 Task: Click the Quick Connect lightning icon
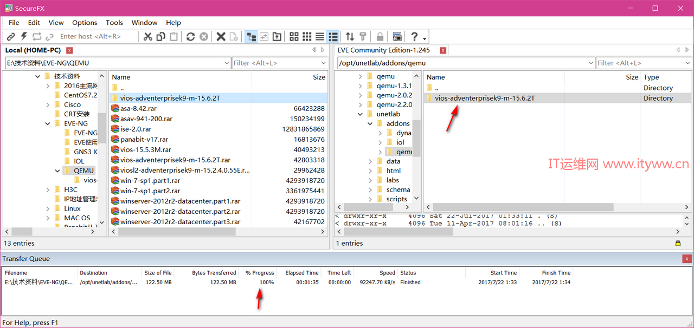click(24, 36)
